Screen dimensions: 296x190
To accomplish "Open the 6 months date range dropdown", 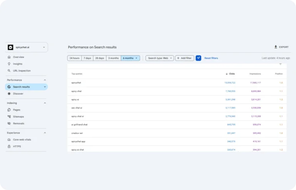I will [x=130, y=58].
